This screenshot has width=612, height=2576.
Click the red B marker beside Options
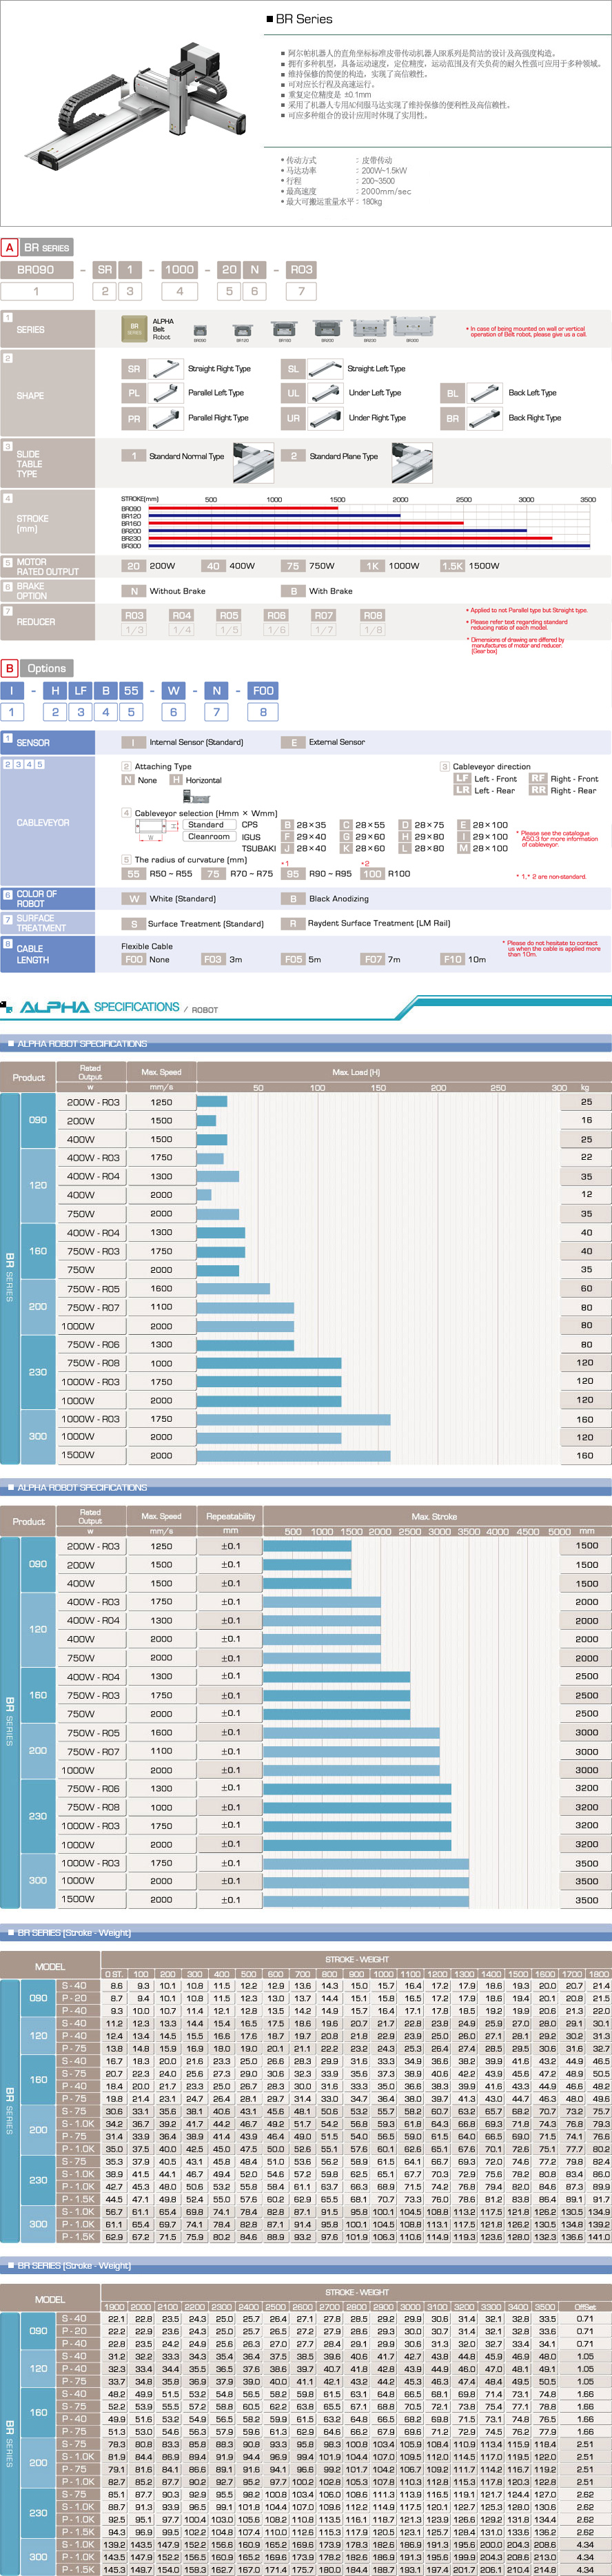pyautogui.click(x=10, y=668)
